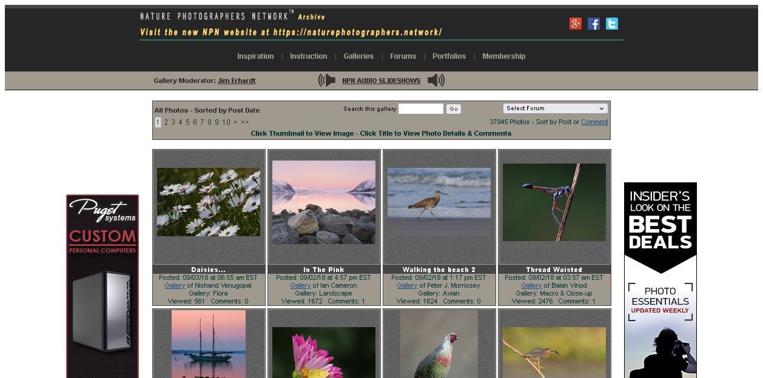The image size is (763, 378).
Task: Open the Thread Waisted wasp thumbnail
Action: tap(554, 202)
